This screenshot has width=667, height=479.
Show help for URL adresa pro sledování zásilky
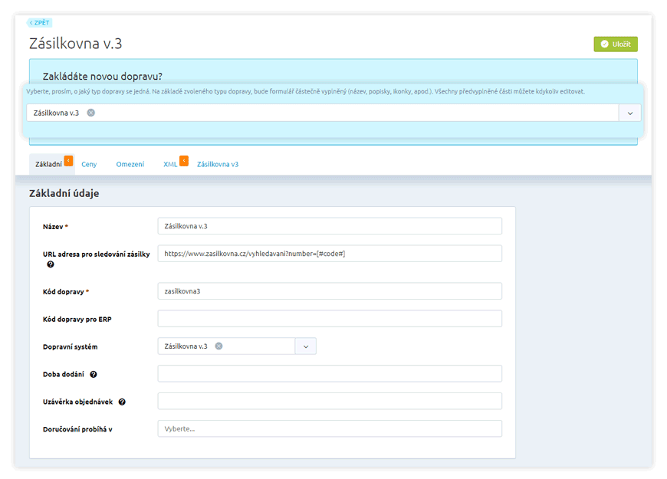coord(50,264)
